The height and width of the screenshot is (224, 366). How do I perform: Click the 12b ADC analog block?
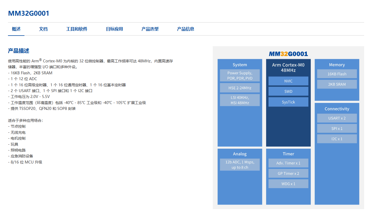click(x=240, y=165)
